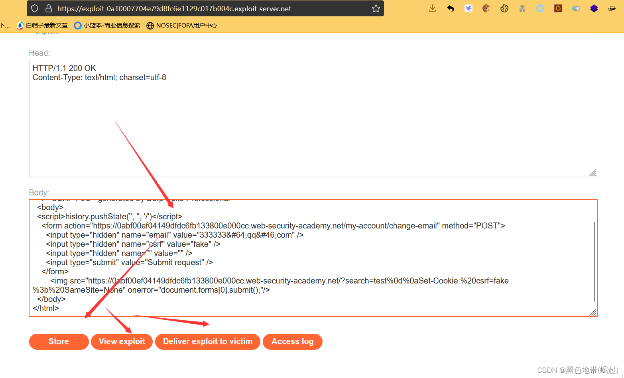The height and width of the screenshot is (378, 624).
Task: Open the Access log button
Action: 293,342
